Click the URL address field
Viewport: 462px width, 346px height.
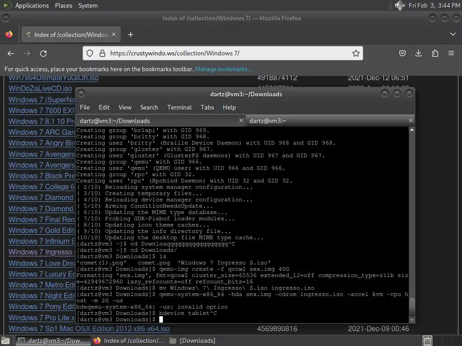[223, 53]
